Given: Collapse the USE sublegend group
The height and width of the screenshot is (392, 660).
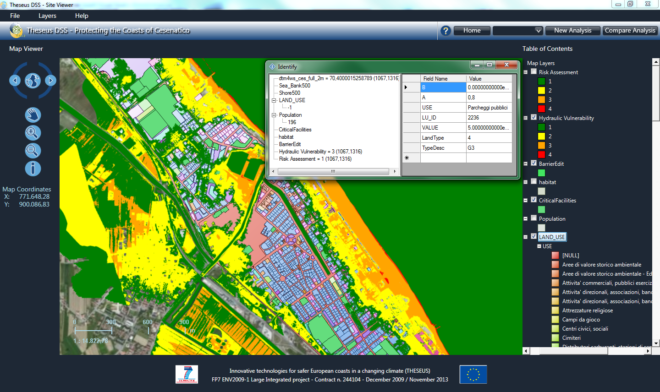Looking at the screenshot, I should pyautogui.click(x=539, y=246).
